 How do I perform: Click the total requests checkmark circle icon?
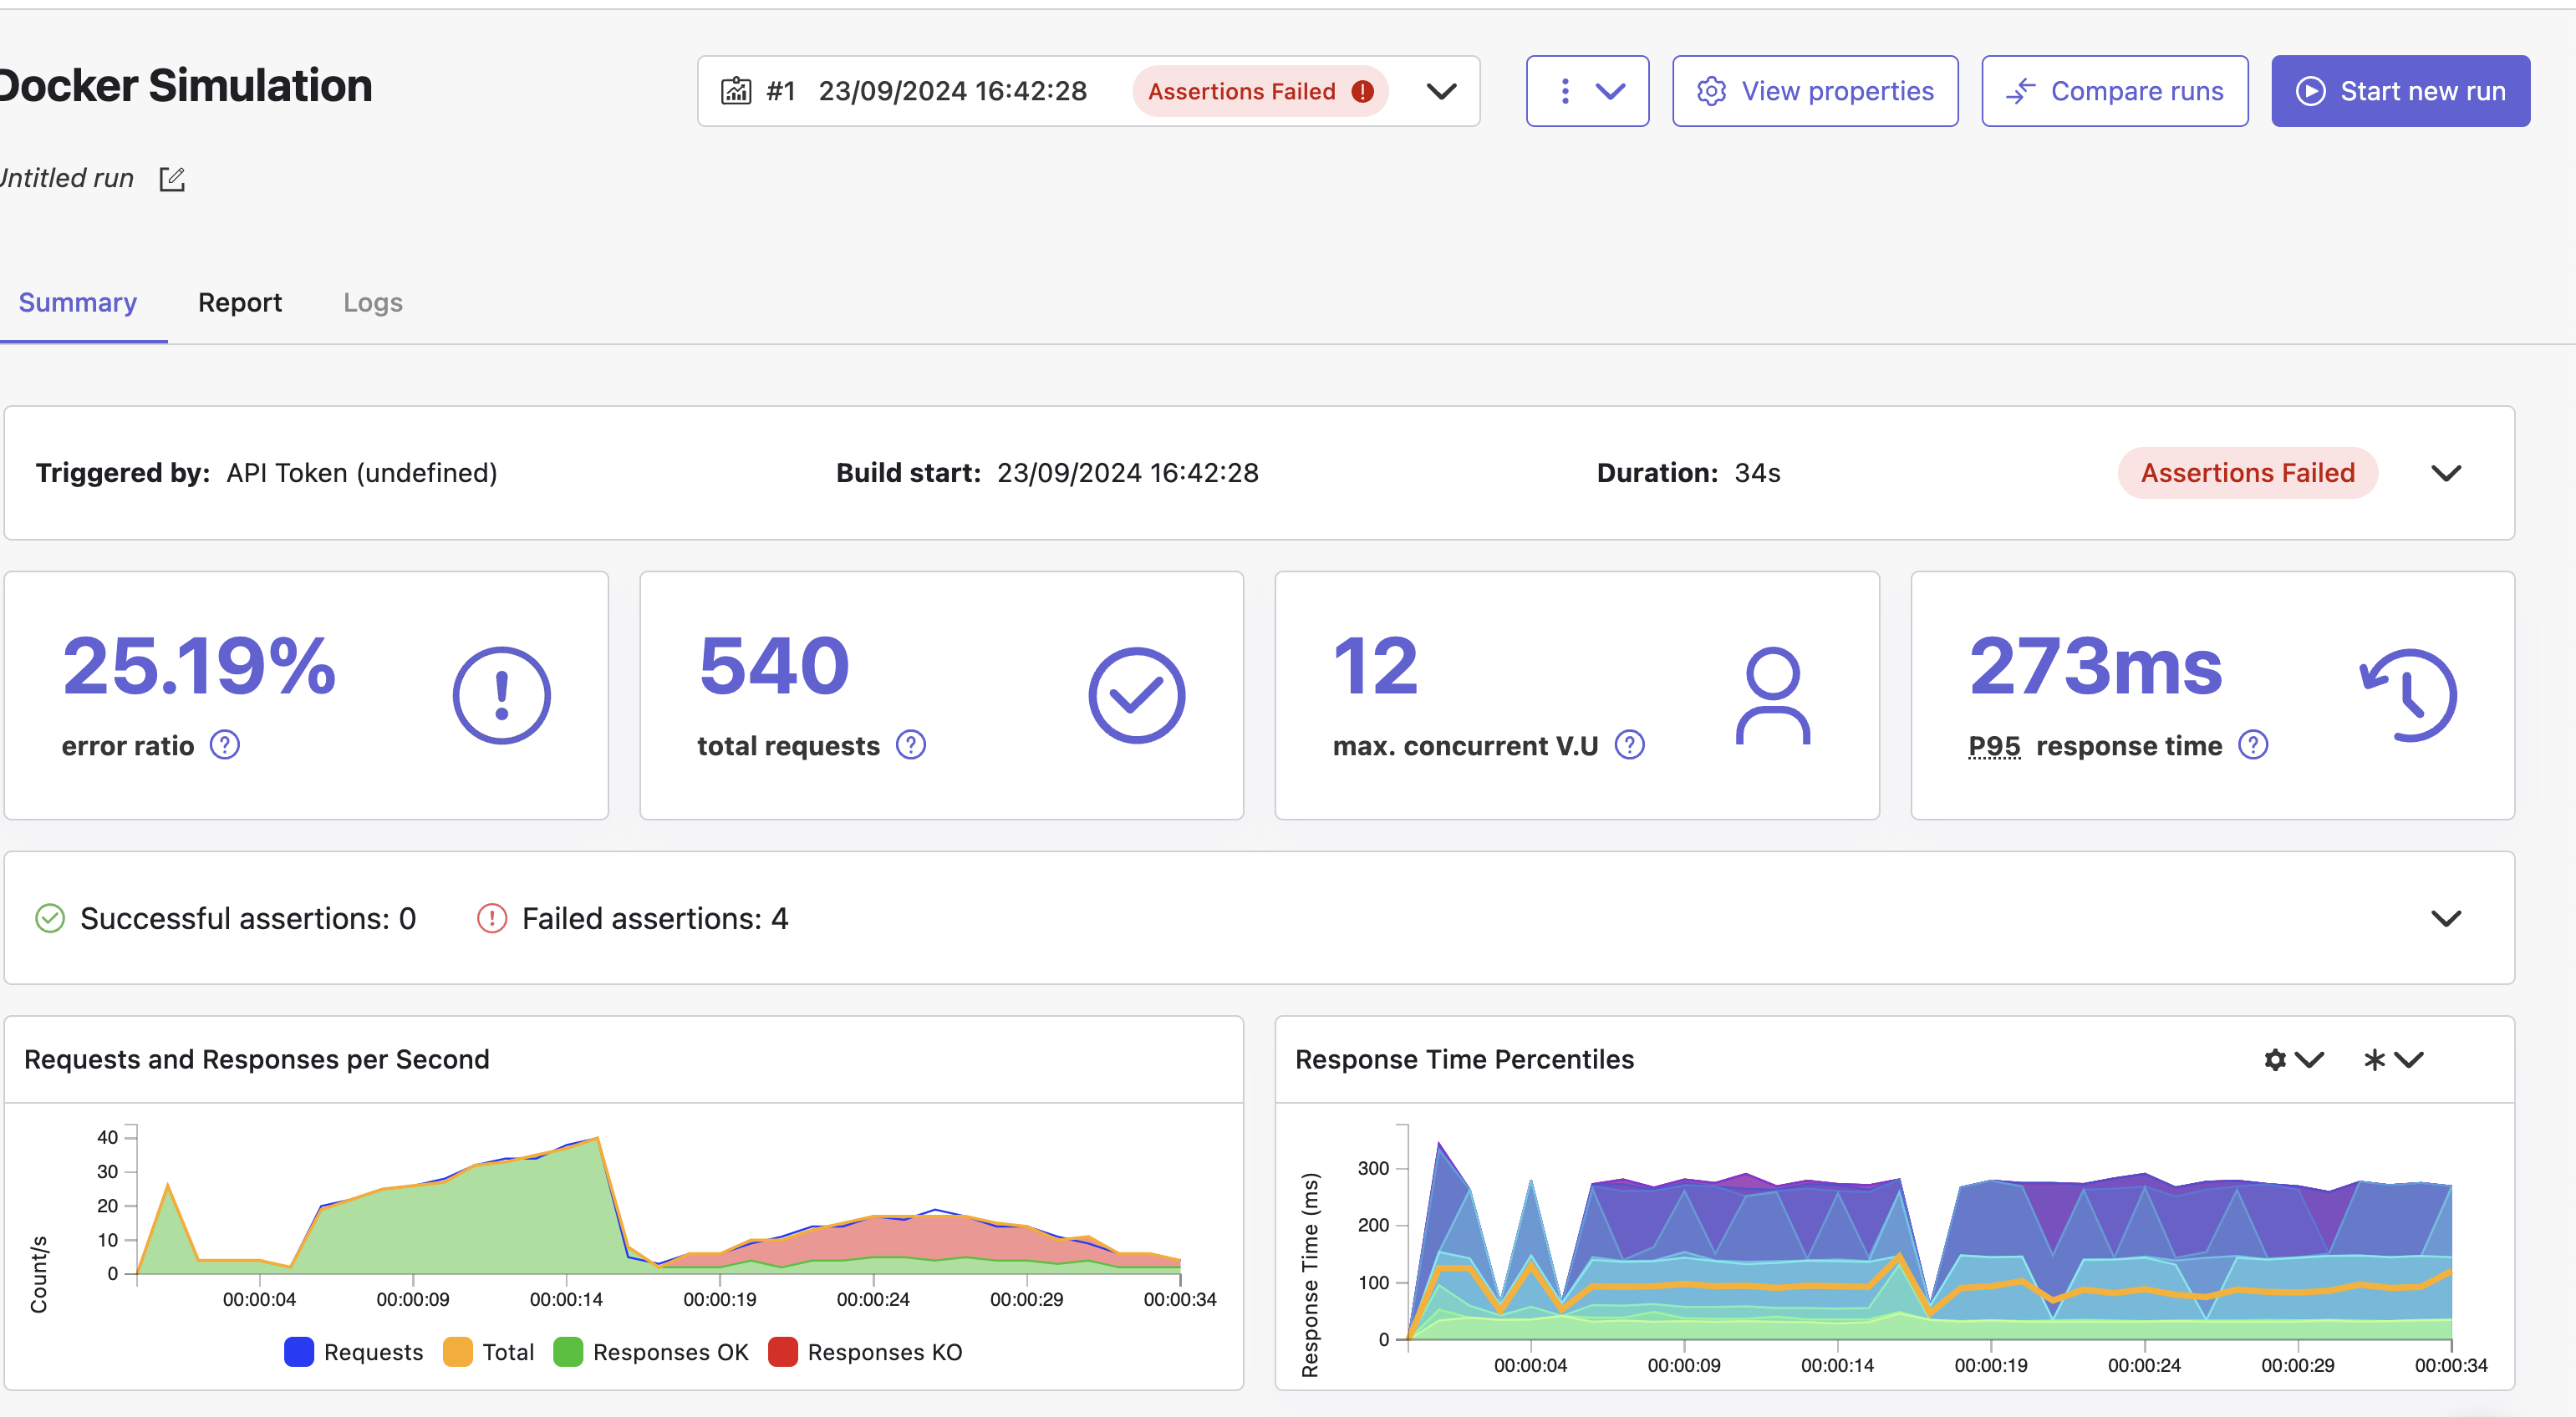(1137, 695)
